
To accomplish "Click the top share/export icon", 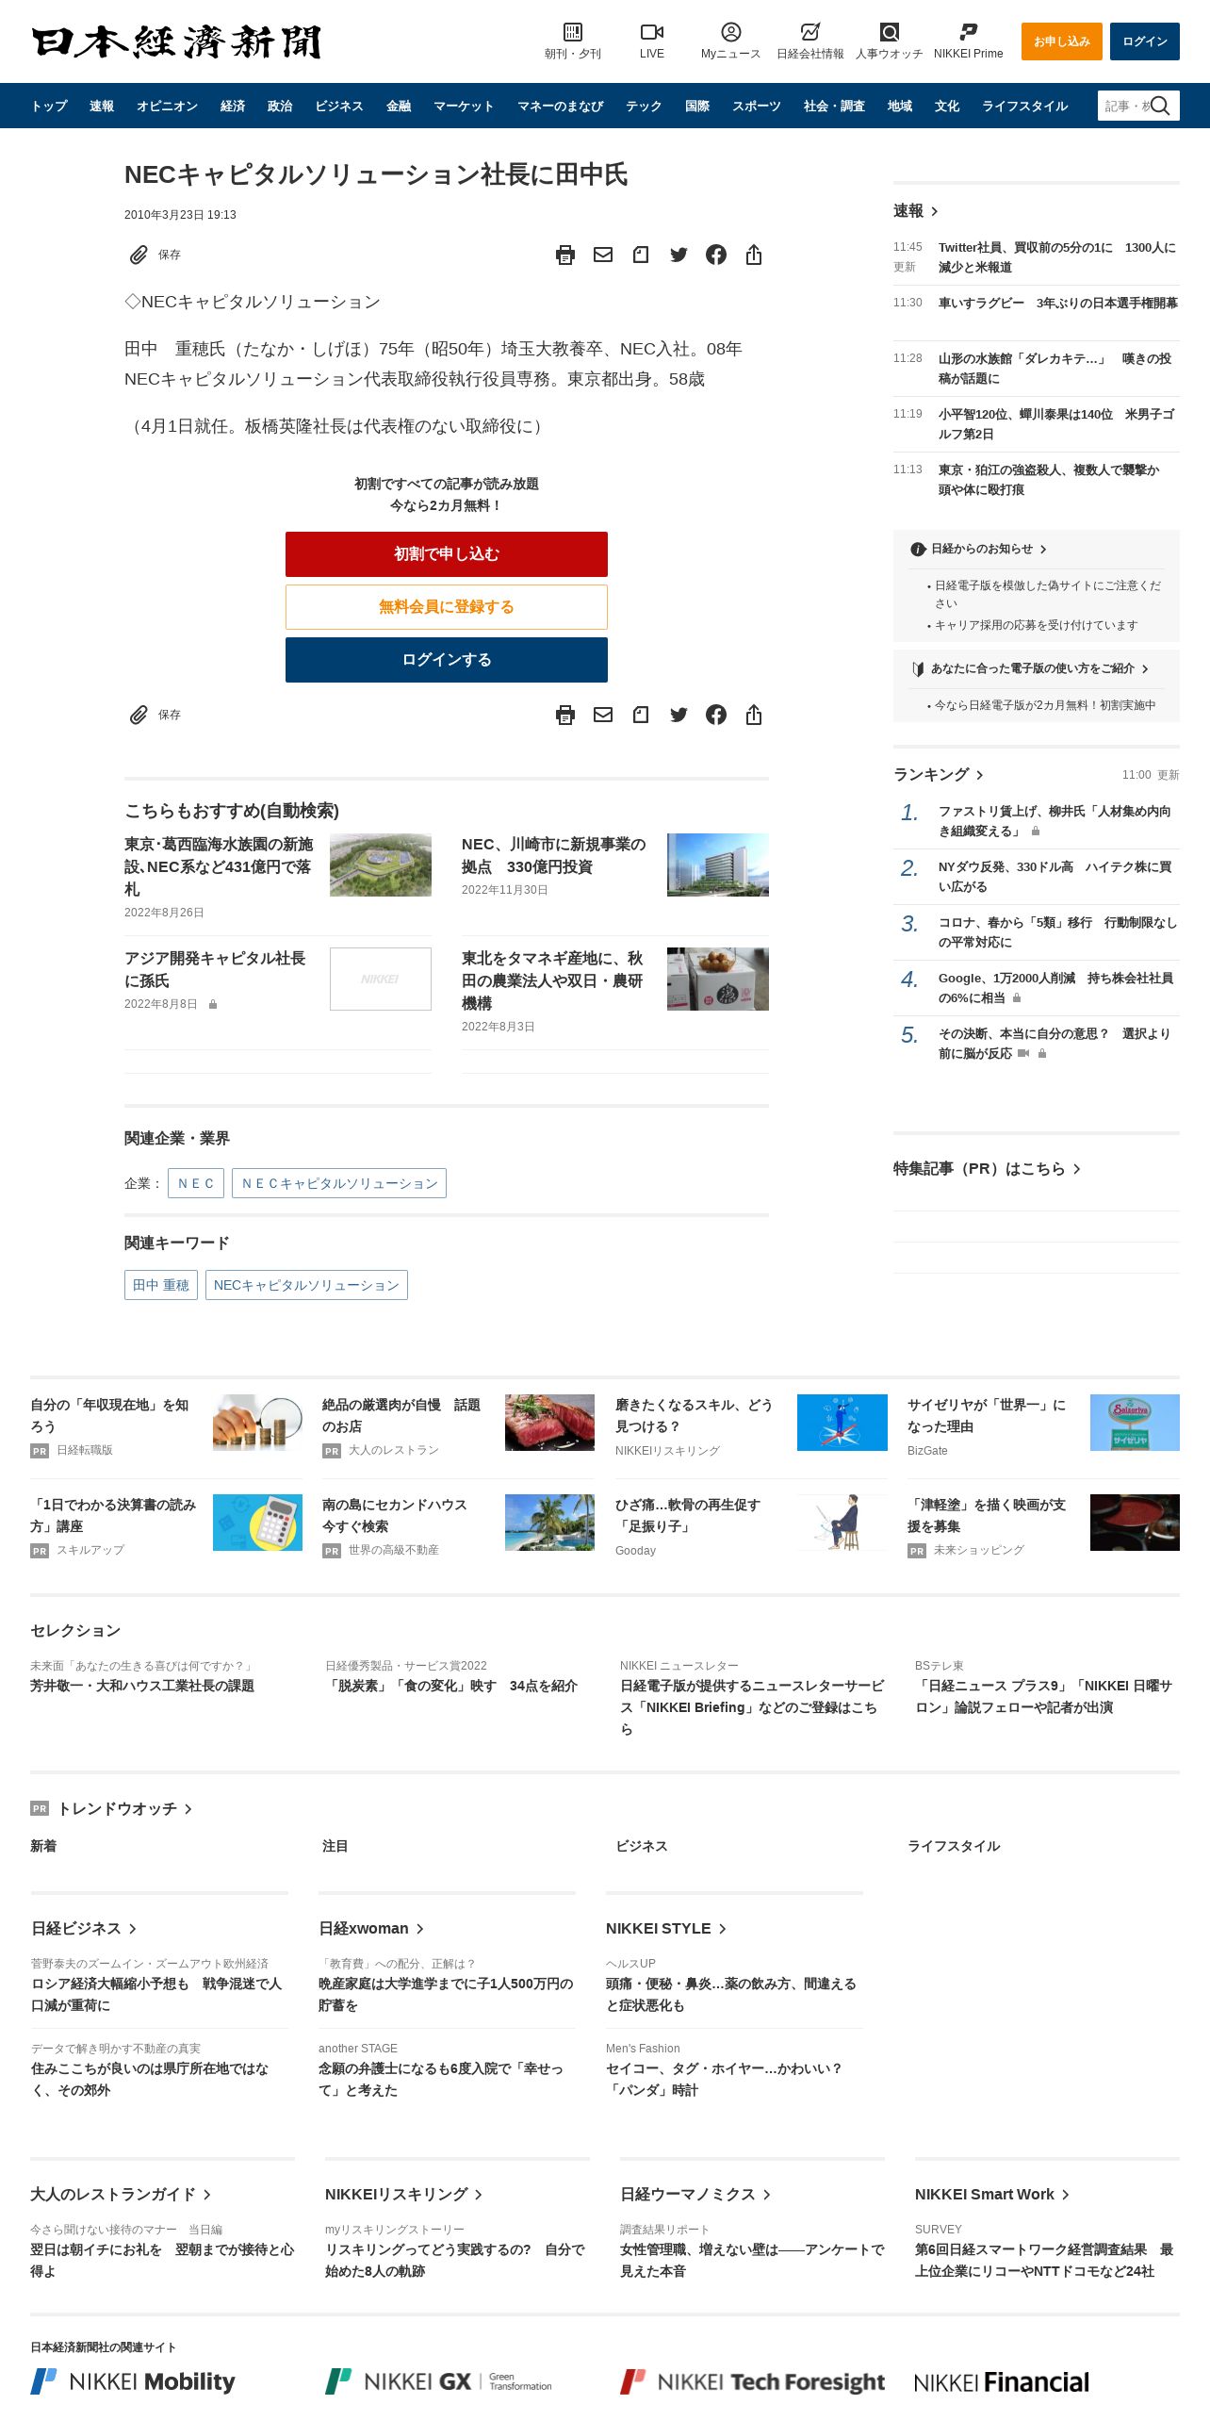I will coord(754,255).
